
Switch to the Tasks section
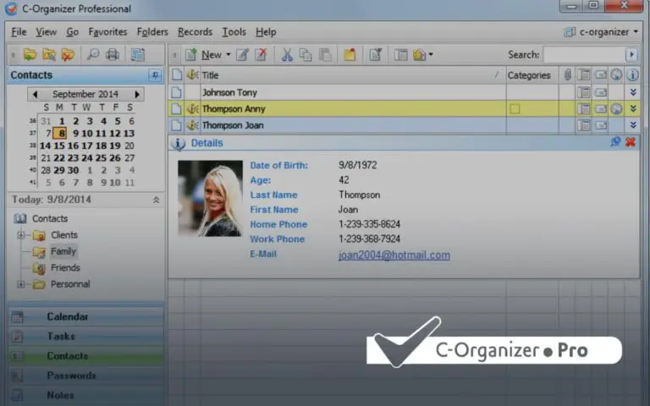(85, 337)
